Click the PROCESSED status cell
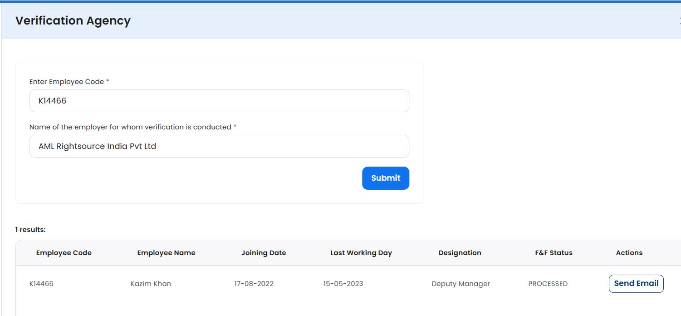Screen dimensions: 681x316 [548, 284]
